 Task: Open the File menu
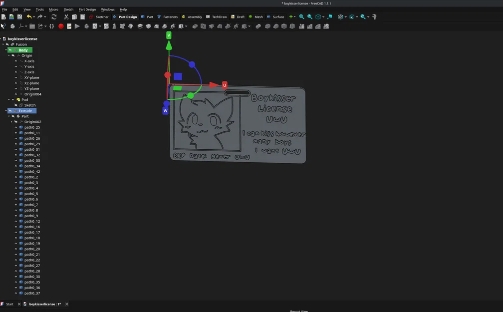4,9
